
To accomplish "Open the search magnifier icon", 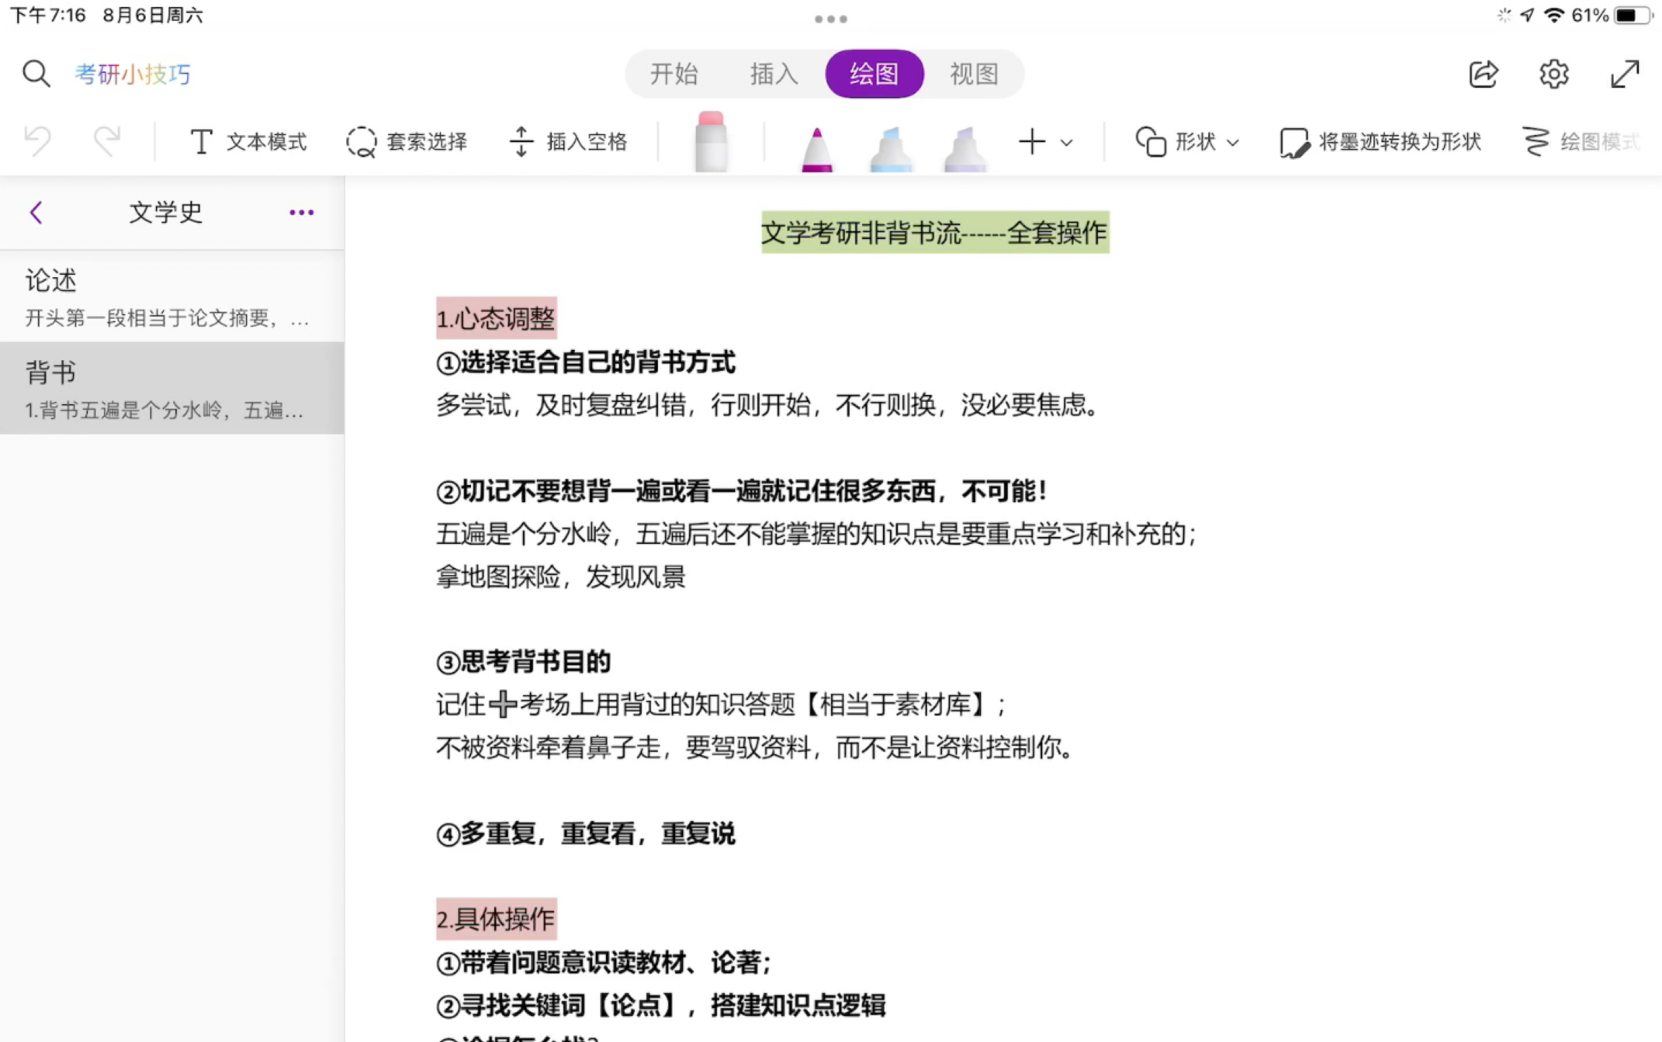I will pyautogui.click(x=36, y=74).
